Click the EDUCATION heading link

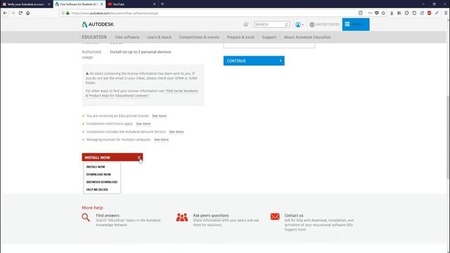94,37
